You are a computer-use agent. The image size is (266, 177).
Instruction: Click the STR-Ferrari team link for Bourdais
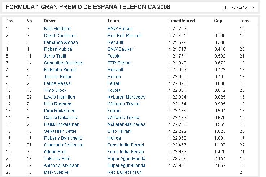click(119, 63)
